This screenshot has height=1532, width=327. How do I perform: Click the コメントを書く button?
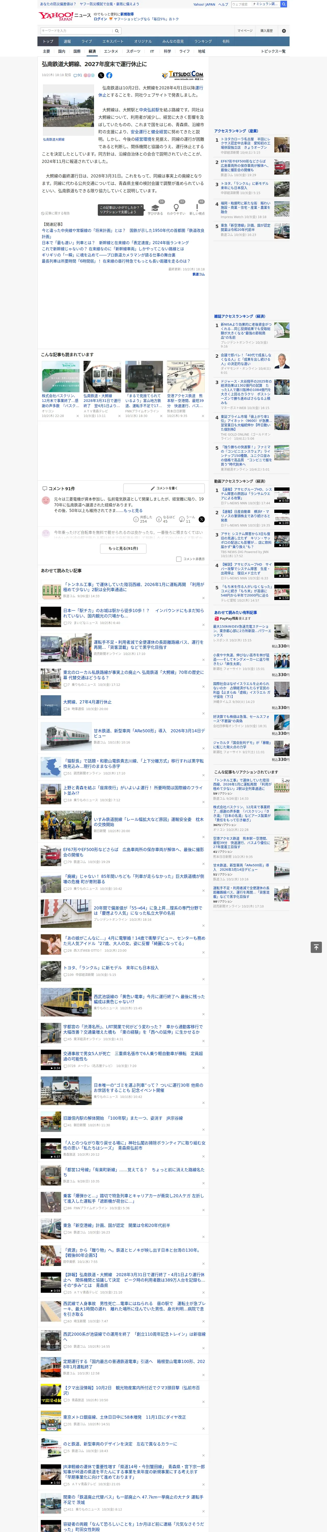point(164,488)
